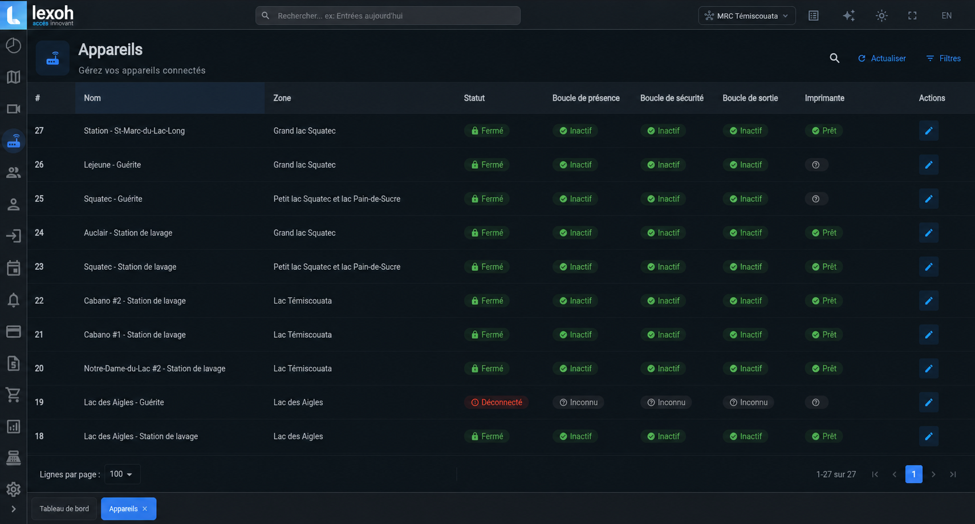Open the calendar section in sidebar
This screenshot has width=975, height=524.
click(x=13, y=268)
